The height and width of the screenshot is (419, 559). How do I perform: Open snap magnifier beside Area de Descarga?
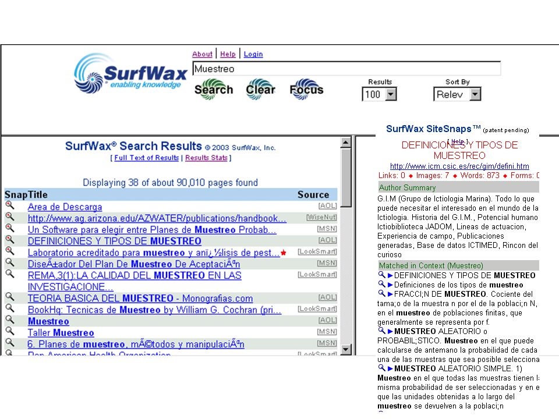pyautogui.click(x=10, y=205)
